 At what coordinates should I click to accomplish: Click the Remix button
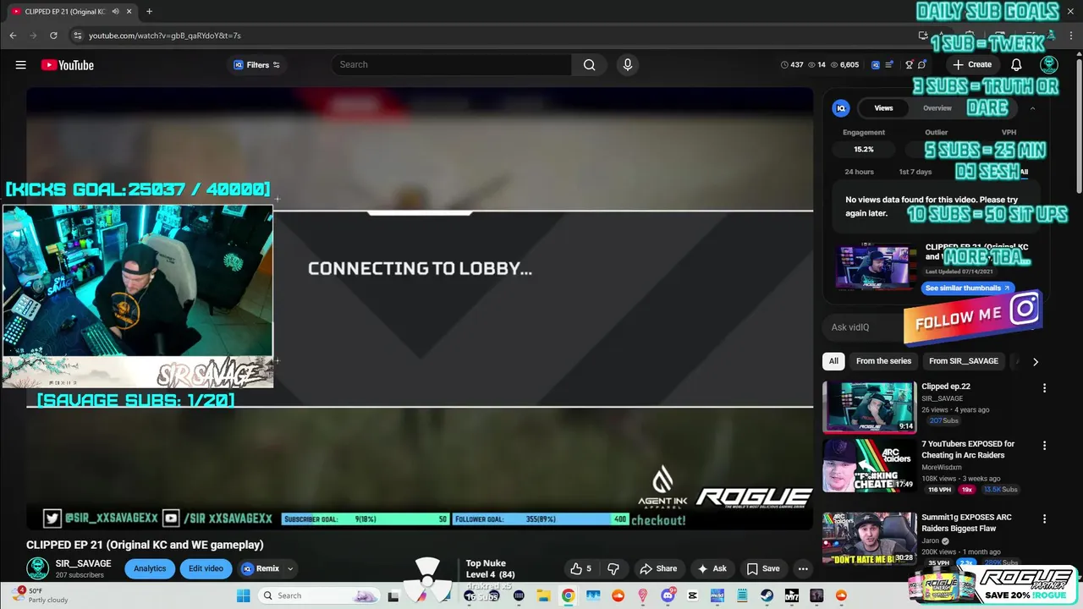click(261, 568)
